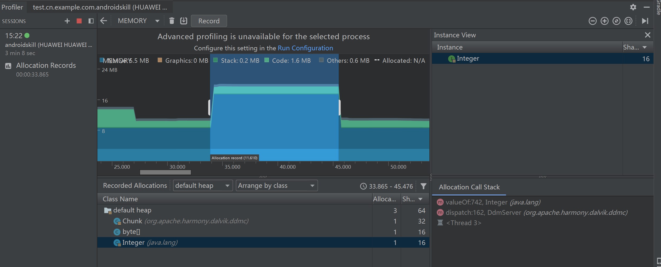Click the 33.865 - 45.476 time range
The image size is (661, 267).
386,186
